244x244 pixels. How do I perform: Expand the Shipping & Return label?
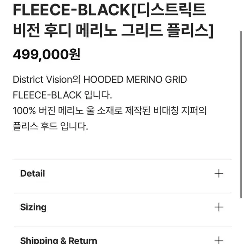58,240
